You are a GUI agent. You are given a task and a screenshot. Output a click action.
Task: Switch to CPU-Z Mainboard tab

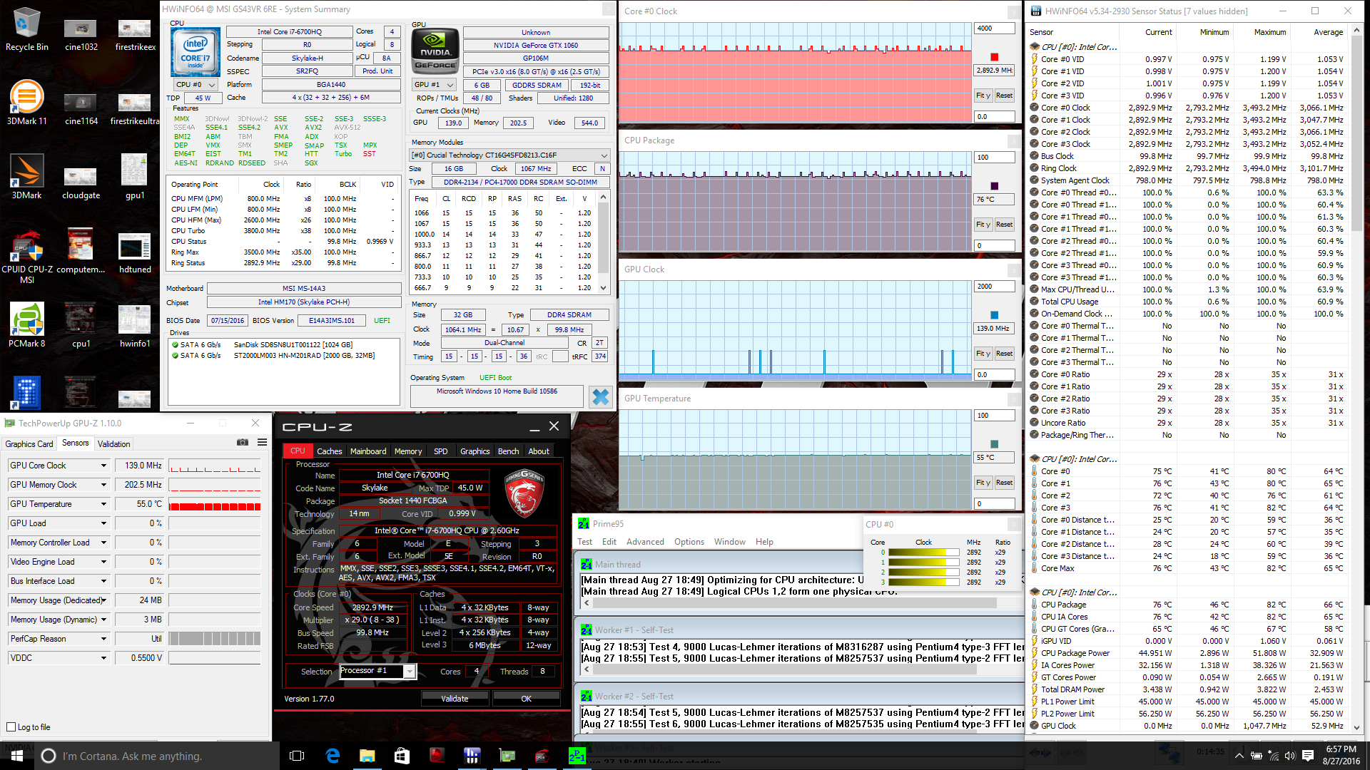pyautogui.click(x=367, y=451)
